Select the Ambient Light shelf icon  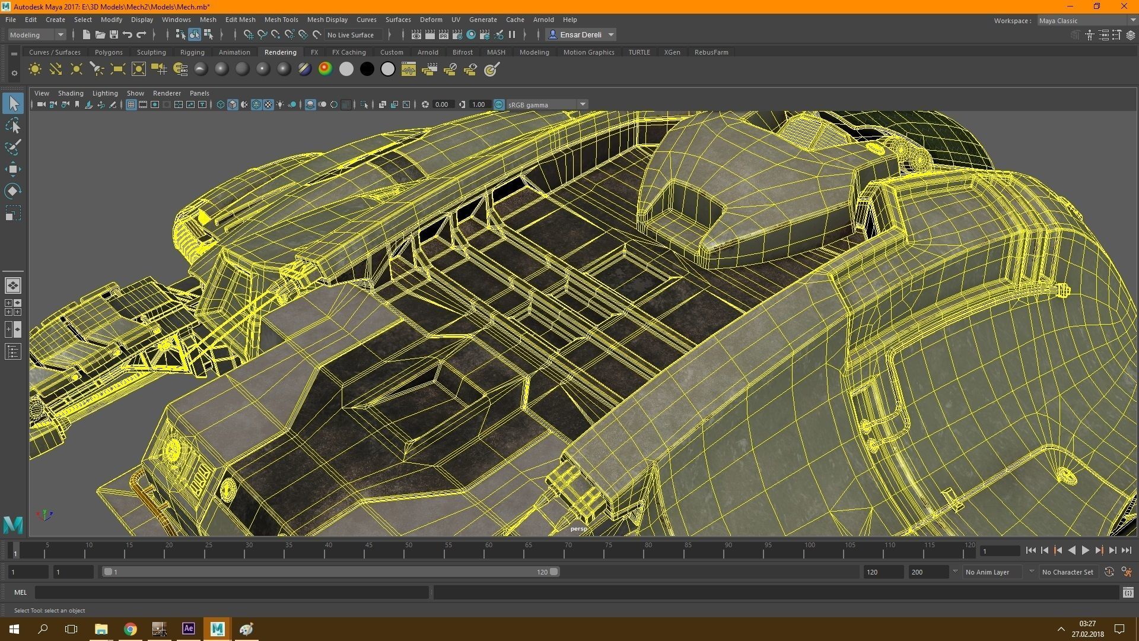pyautogui.click(x=35, y=70)
